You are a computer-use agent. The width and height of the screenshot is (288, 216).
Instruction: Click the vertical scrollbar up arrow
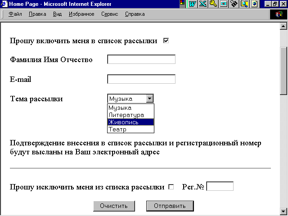tap(283, 26)
